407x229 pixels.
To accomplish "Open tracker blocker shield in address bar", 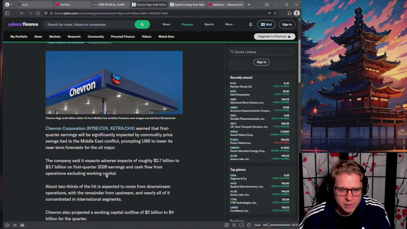I will [46, 13].
